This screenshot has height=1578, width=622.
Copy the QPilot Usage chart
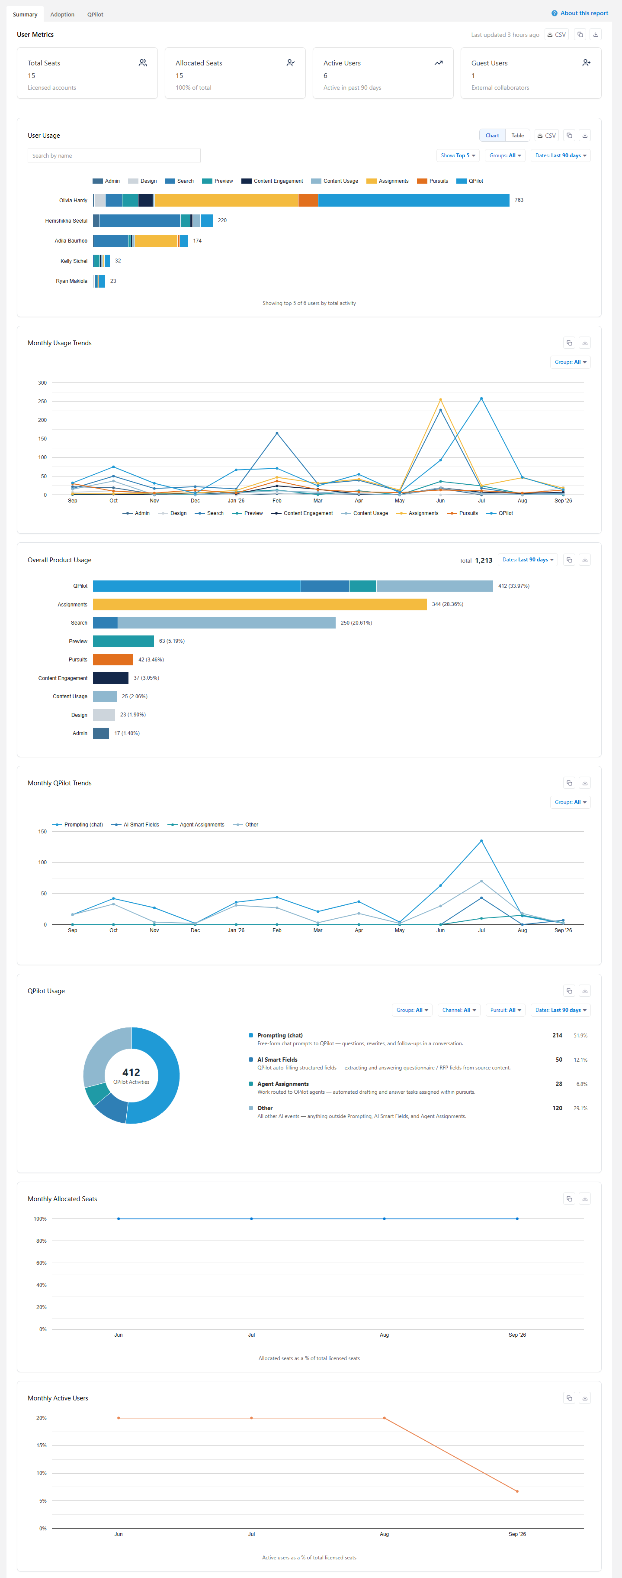[x=569, y=991]
